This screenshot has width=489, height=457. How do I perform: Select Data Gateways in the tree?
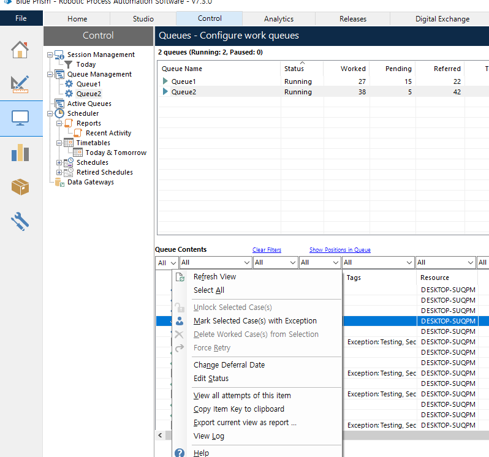coord(91,182)
